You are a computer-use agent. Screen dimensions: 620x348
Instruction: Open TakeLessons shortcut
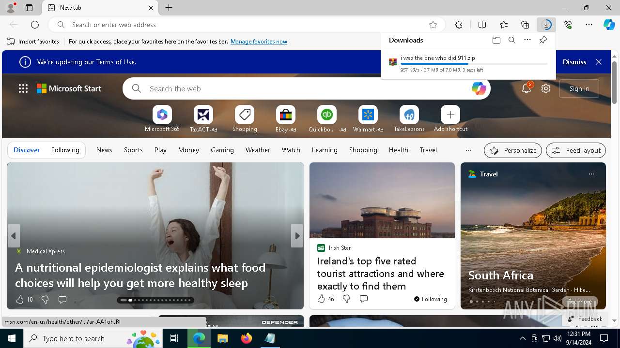coord(409,119)
